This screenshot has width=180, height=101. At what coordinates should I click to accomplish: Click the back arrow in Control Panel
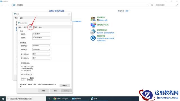click(x=2, y=5)
